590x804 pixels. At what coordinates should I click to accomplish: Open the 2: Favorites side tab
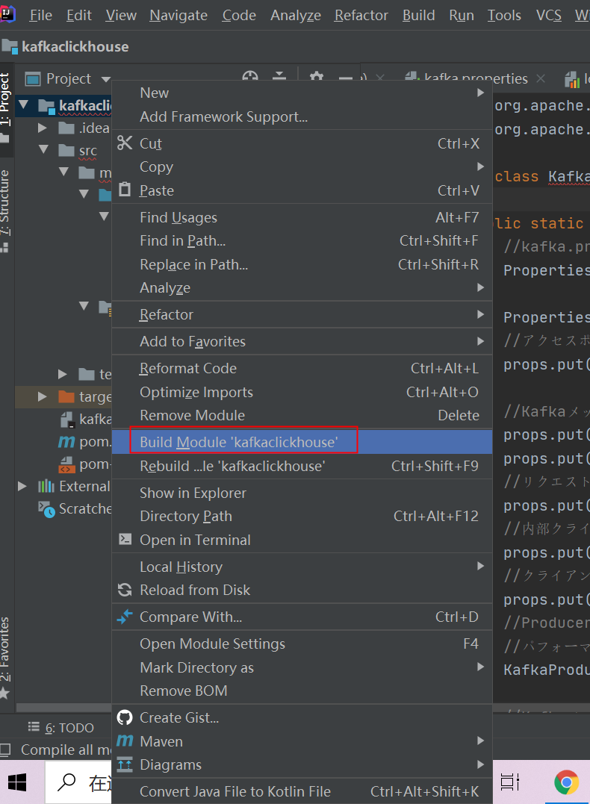[x=5, y=658]
